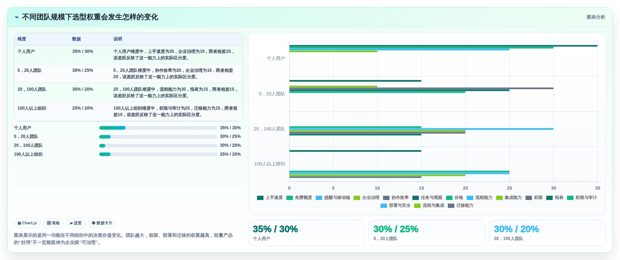The image size is (620, 260).
Task: Click the 100人以上组织 chart axis label
Action: 270,164
